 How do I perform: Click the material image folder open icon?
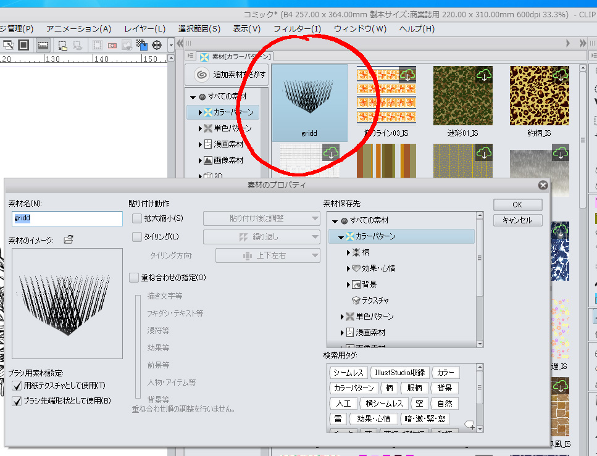tap(68, 239)
